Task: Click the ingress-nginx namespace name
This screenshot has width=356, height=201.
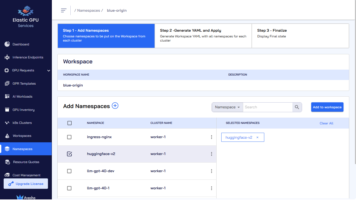Action: tap(99, 137)
